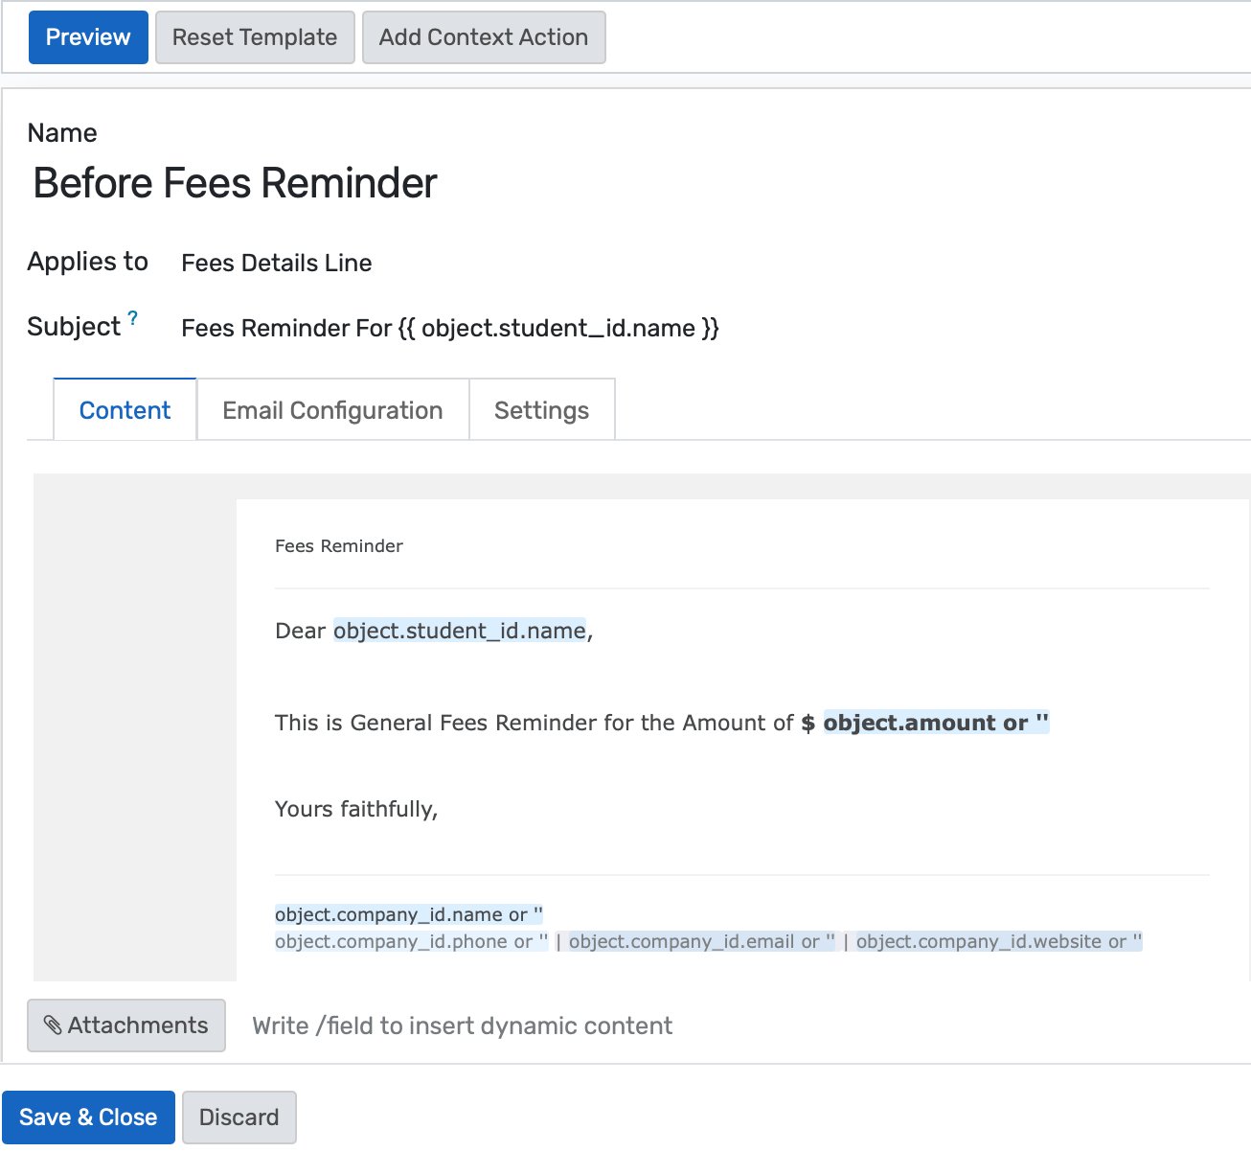
Task: Click the Attachments paperclip button
Action: (126, 1025)
